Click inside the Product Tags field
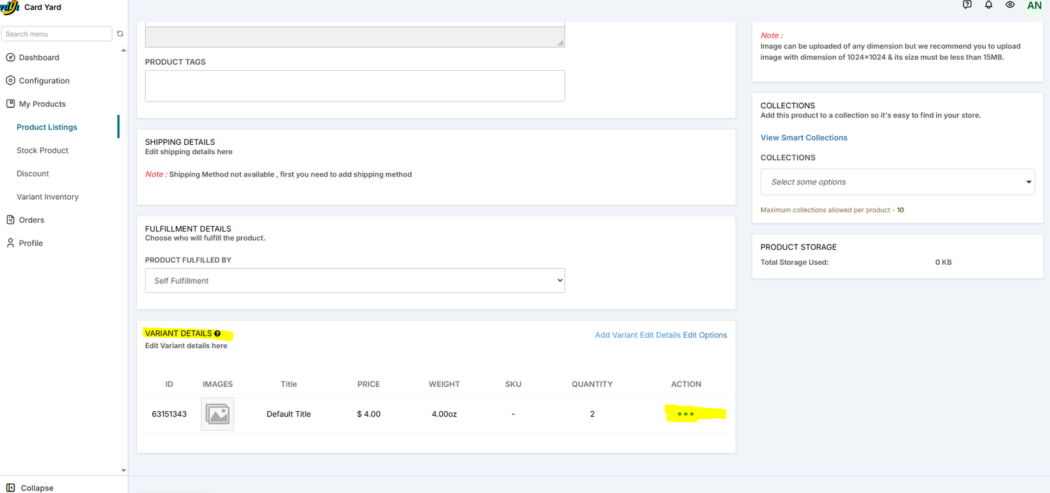Image resolution: width=1050 pixels, height=493 pixels. 354,86
